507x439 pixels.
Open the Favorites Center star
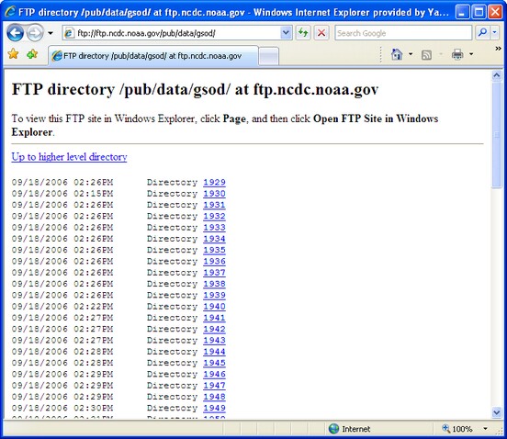13,54
